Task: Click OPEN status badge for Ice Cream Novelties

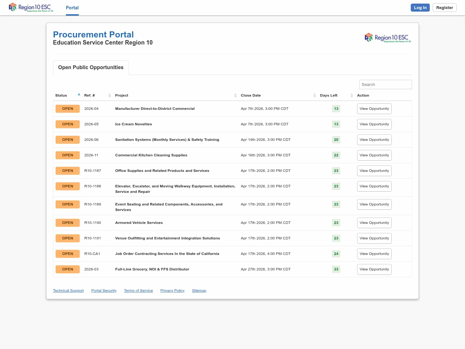Action: pyautogui.click(x=67, y=124)
